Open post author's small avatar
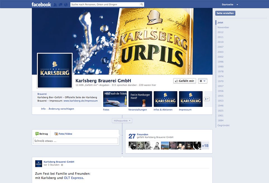Image resolution: width=269 pixels, height=183 pixels. coord(39,164)
